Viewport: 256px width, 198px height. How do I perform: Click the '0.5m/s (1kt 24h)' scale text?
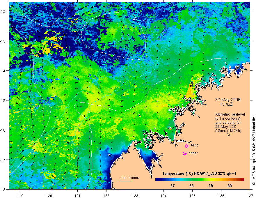228,131
